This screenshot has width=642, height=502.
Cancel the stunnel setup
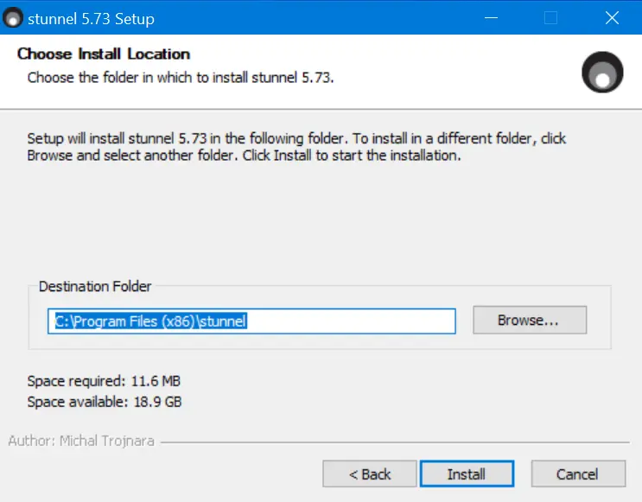pos(578,473)
